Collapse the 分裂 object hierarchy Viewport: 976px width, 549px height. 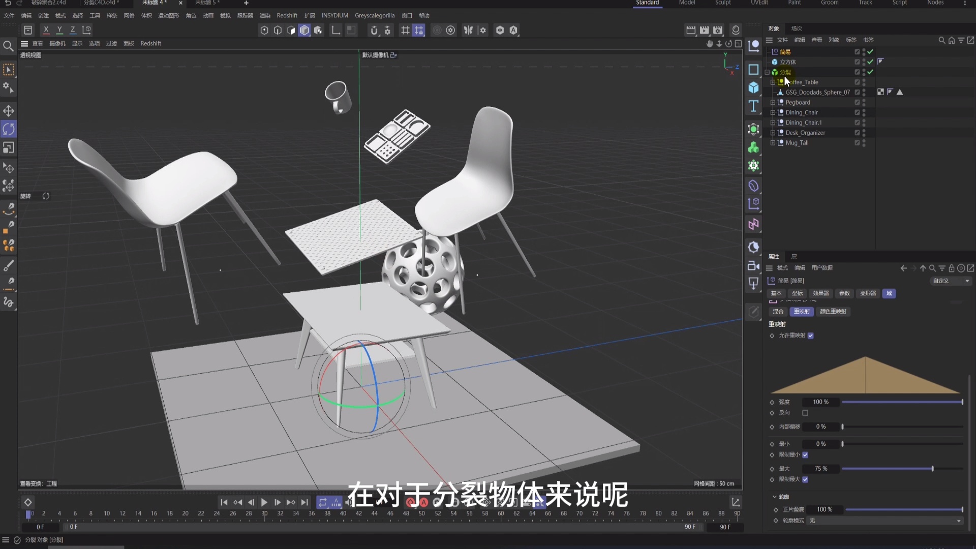[768, 72]
